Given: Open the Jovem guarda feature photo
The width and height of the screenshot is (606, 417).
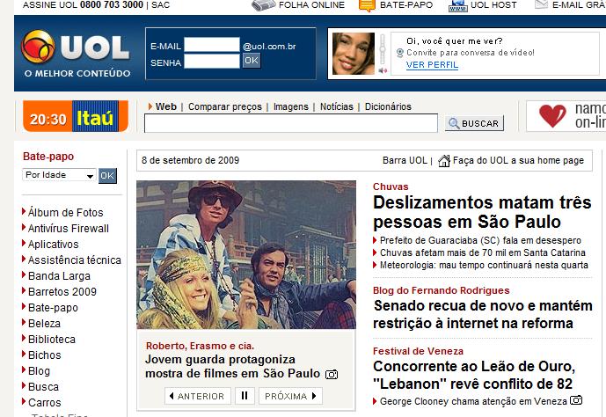Looking at the screenshot, I should [246, 255].
